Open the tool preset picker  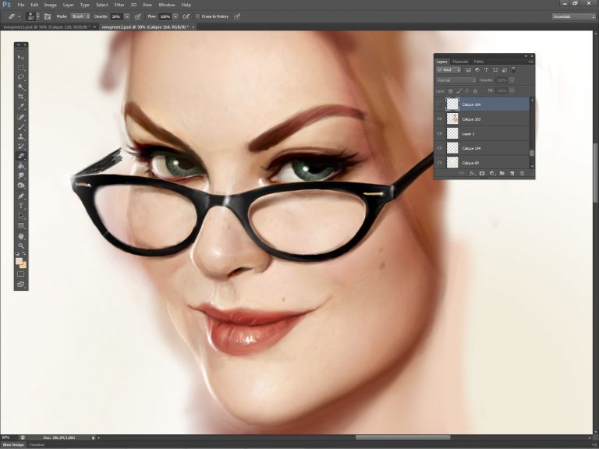point(14,16)
